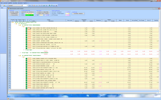Click the Tipo DA ORDINARE field

[29, 14]
